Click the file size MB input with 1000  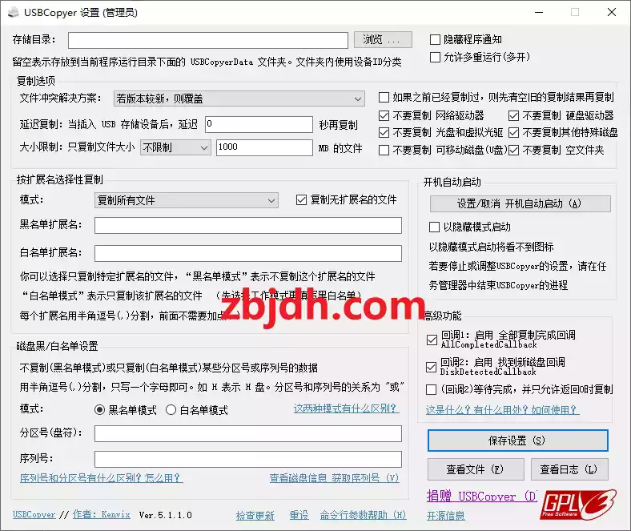click(264, 147)
